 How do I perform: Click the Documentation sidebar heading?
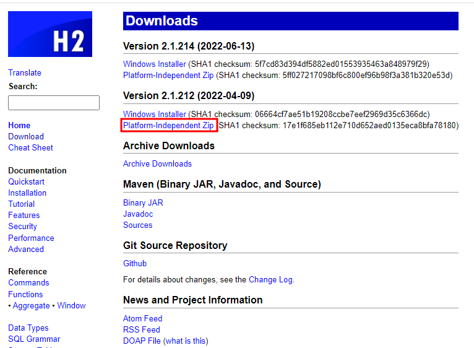37,171
